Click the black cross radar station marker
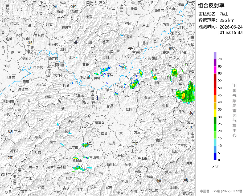The width and height of the screenshot is (246, 196). tap(97, 98)
